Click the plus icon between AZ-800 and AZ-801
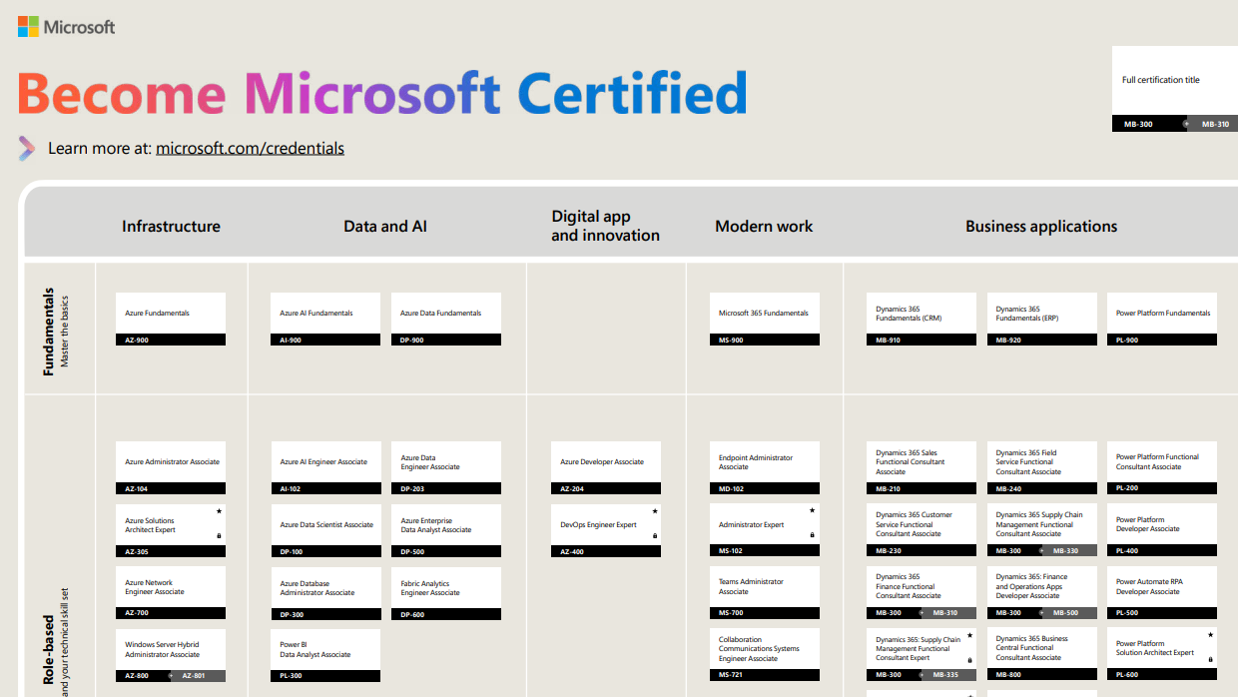 tap(171, 676)
